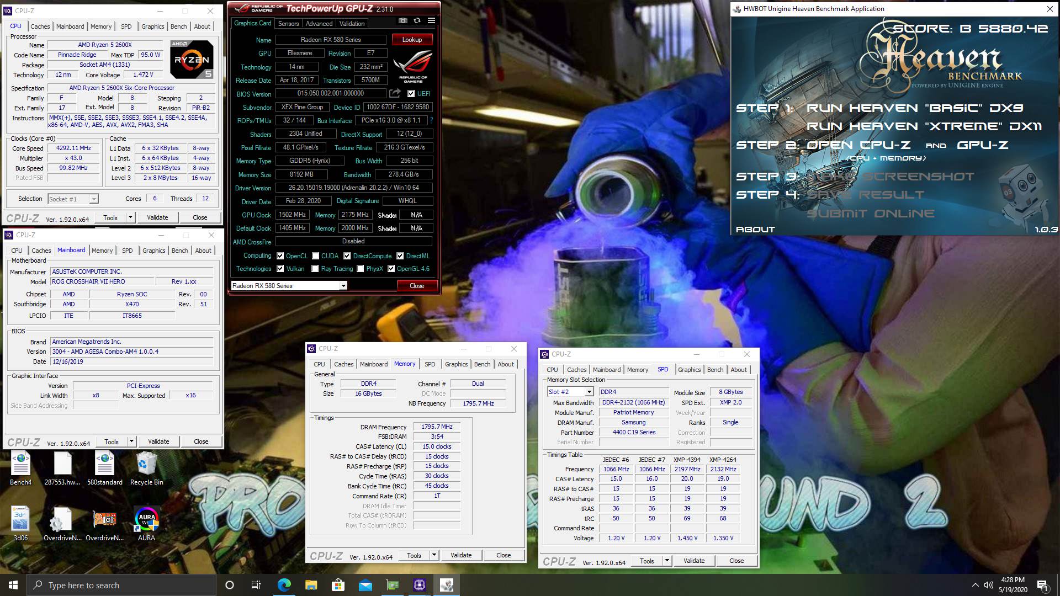Click Run Heaven "Basic" DX9
This screenshot has width=1060, height=596.
[x=915, y=108]
